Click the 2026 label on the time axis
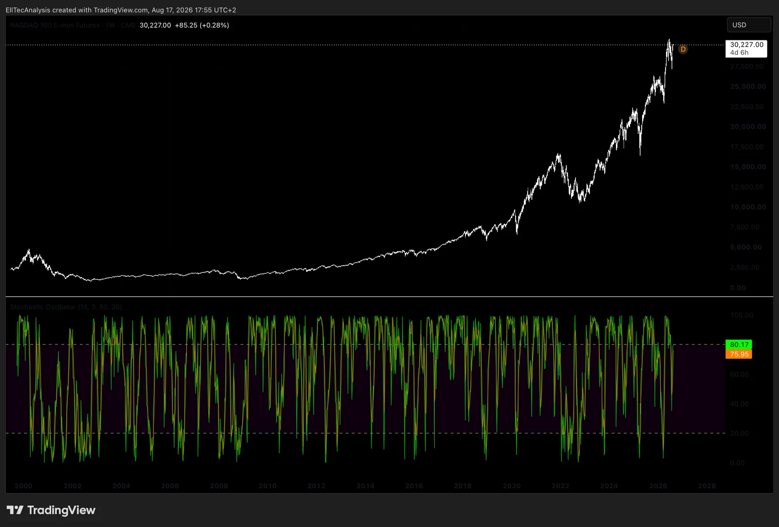This screenshot has height=527, width=779. [x=658, y=486]
